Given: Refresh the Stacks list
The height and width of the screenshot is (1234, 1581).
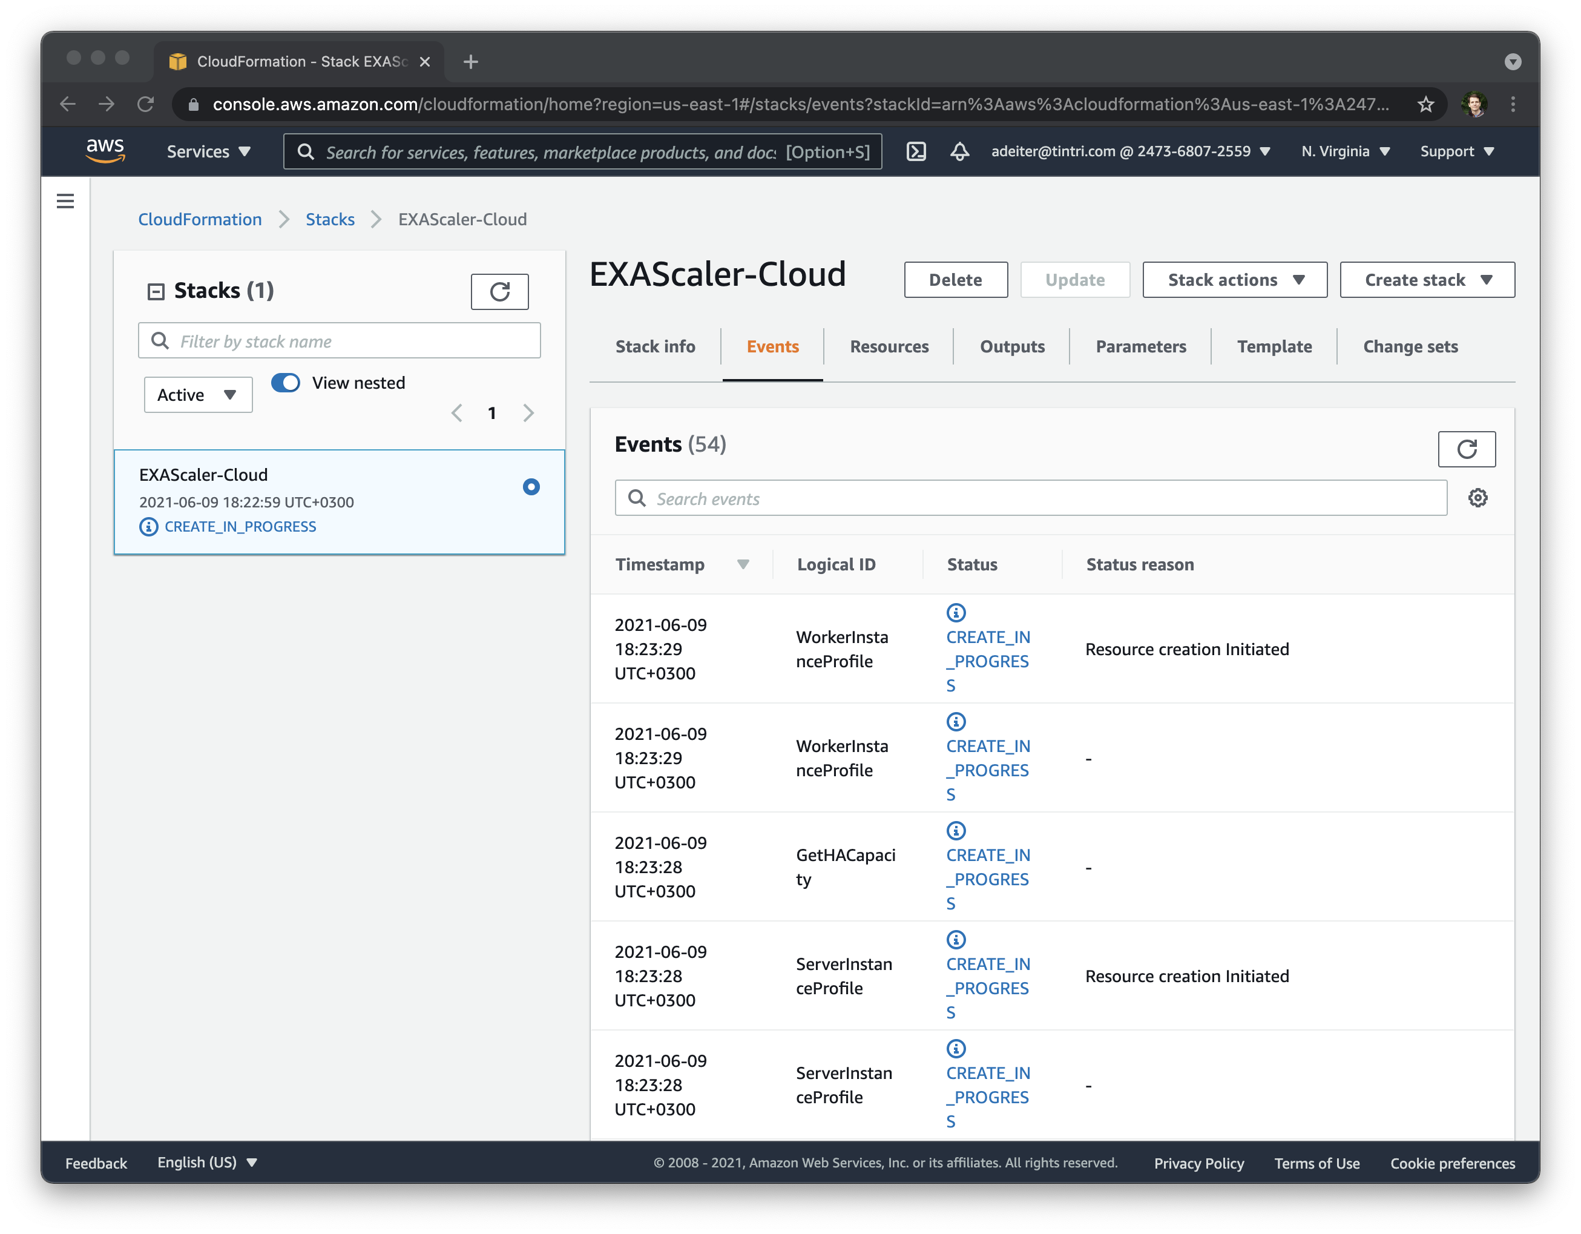Looking at the screenshot, I should pos(499,292).
